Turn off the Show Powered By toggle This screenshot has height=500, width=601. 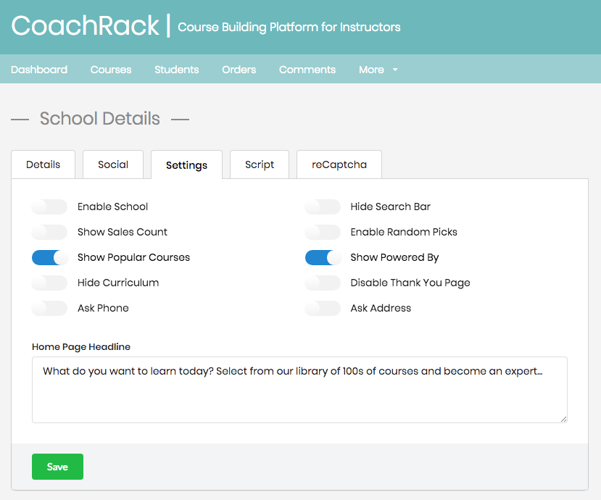tap(323, 258)
